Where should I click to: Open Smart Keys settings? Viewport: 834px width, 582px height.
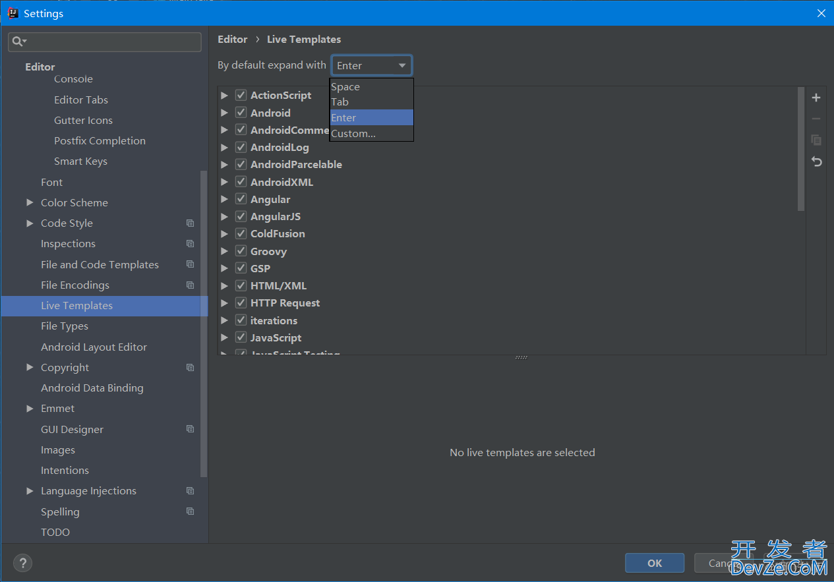tap(80, 161)
